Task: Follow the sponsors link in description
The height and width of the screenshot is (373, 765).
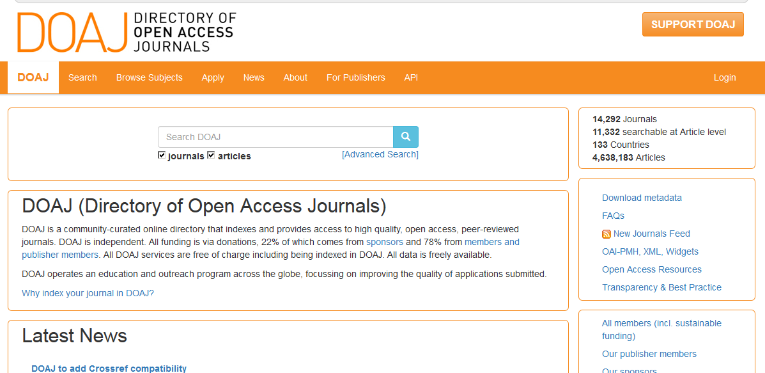Action: coord(384,242)
